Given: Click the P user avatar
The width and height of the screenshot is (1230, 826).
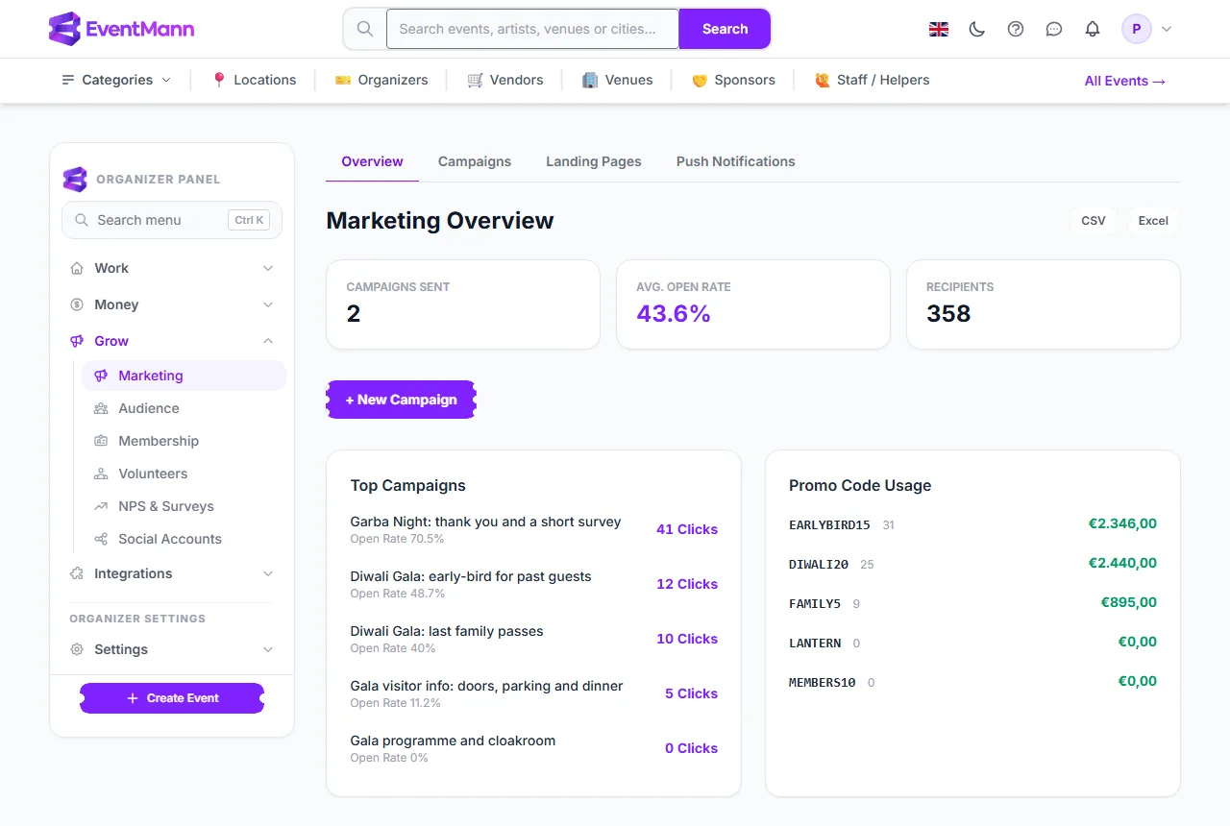Looking at the screenshot, I should 1137,29.
